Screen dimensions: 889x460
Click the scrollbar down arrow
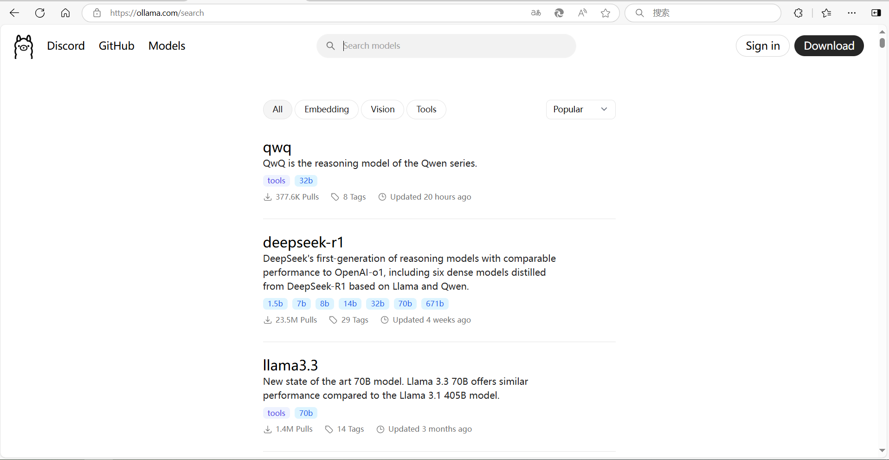coord(882,450)
